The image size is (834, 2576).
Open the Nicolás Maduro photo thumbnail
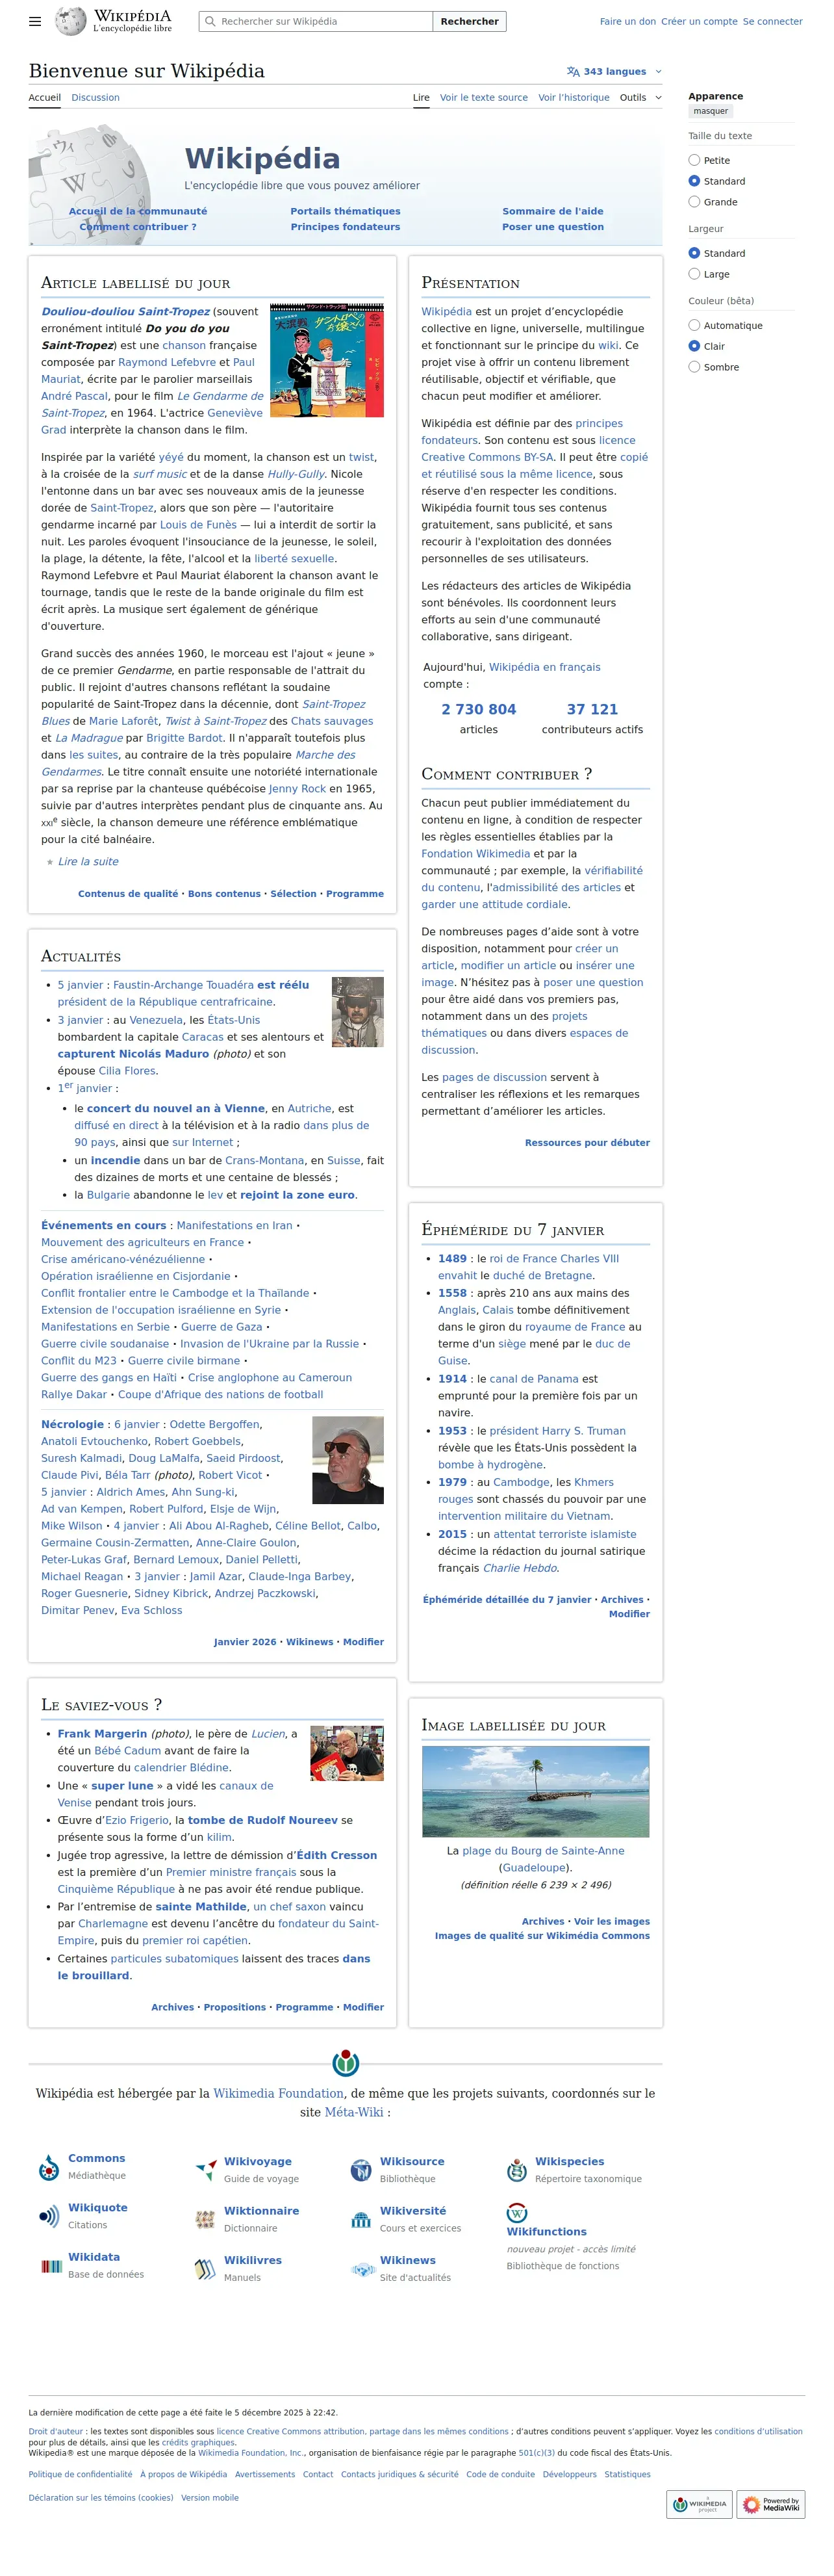point(358,1012)
